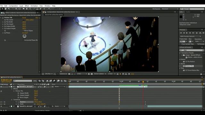Switch to the Audio panel tab
Screen dimensions: 205x115
click(x=188, y=12)
